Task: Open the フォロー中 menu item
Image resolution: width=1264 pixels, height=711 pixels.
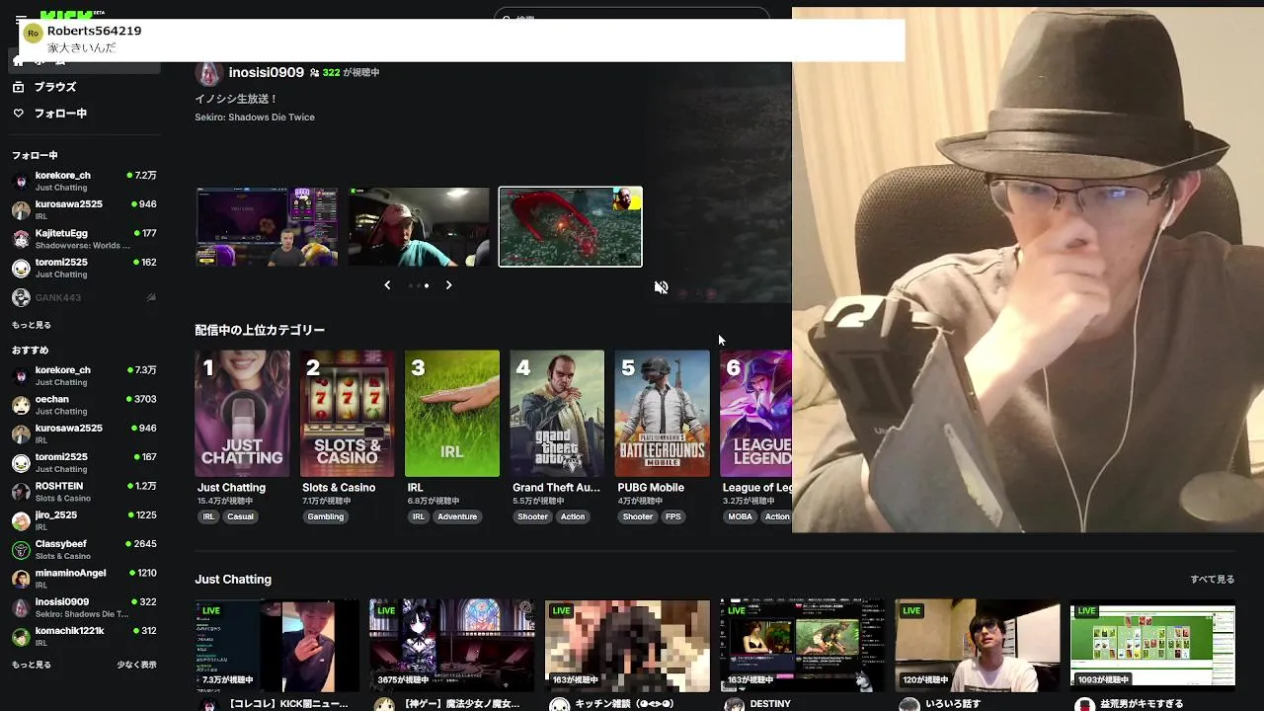Action: [60, 114]
